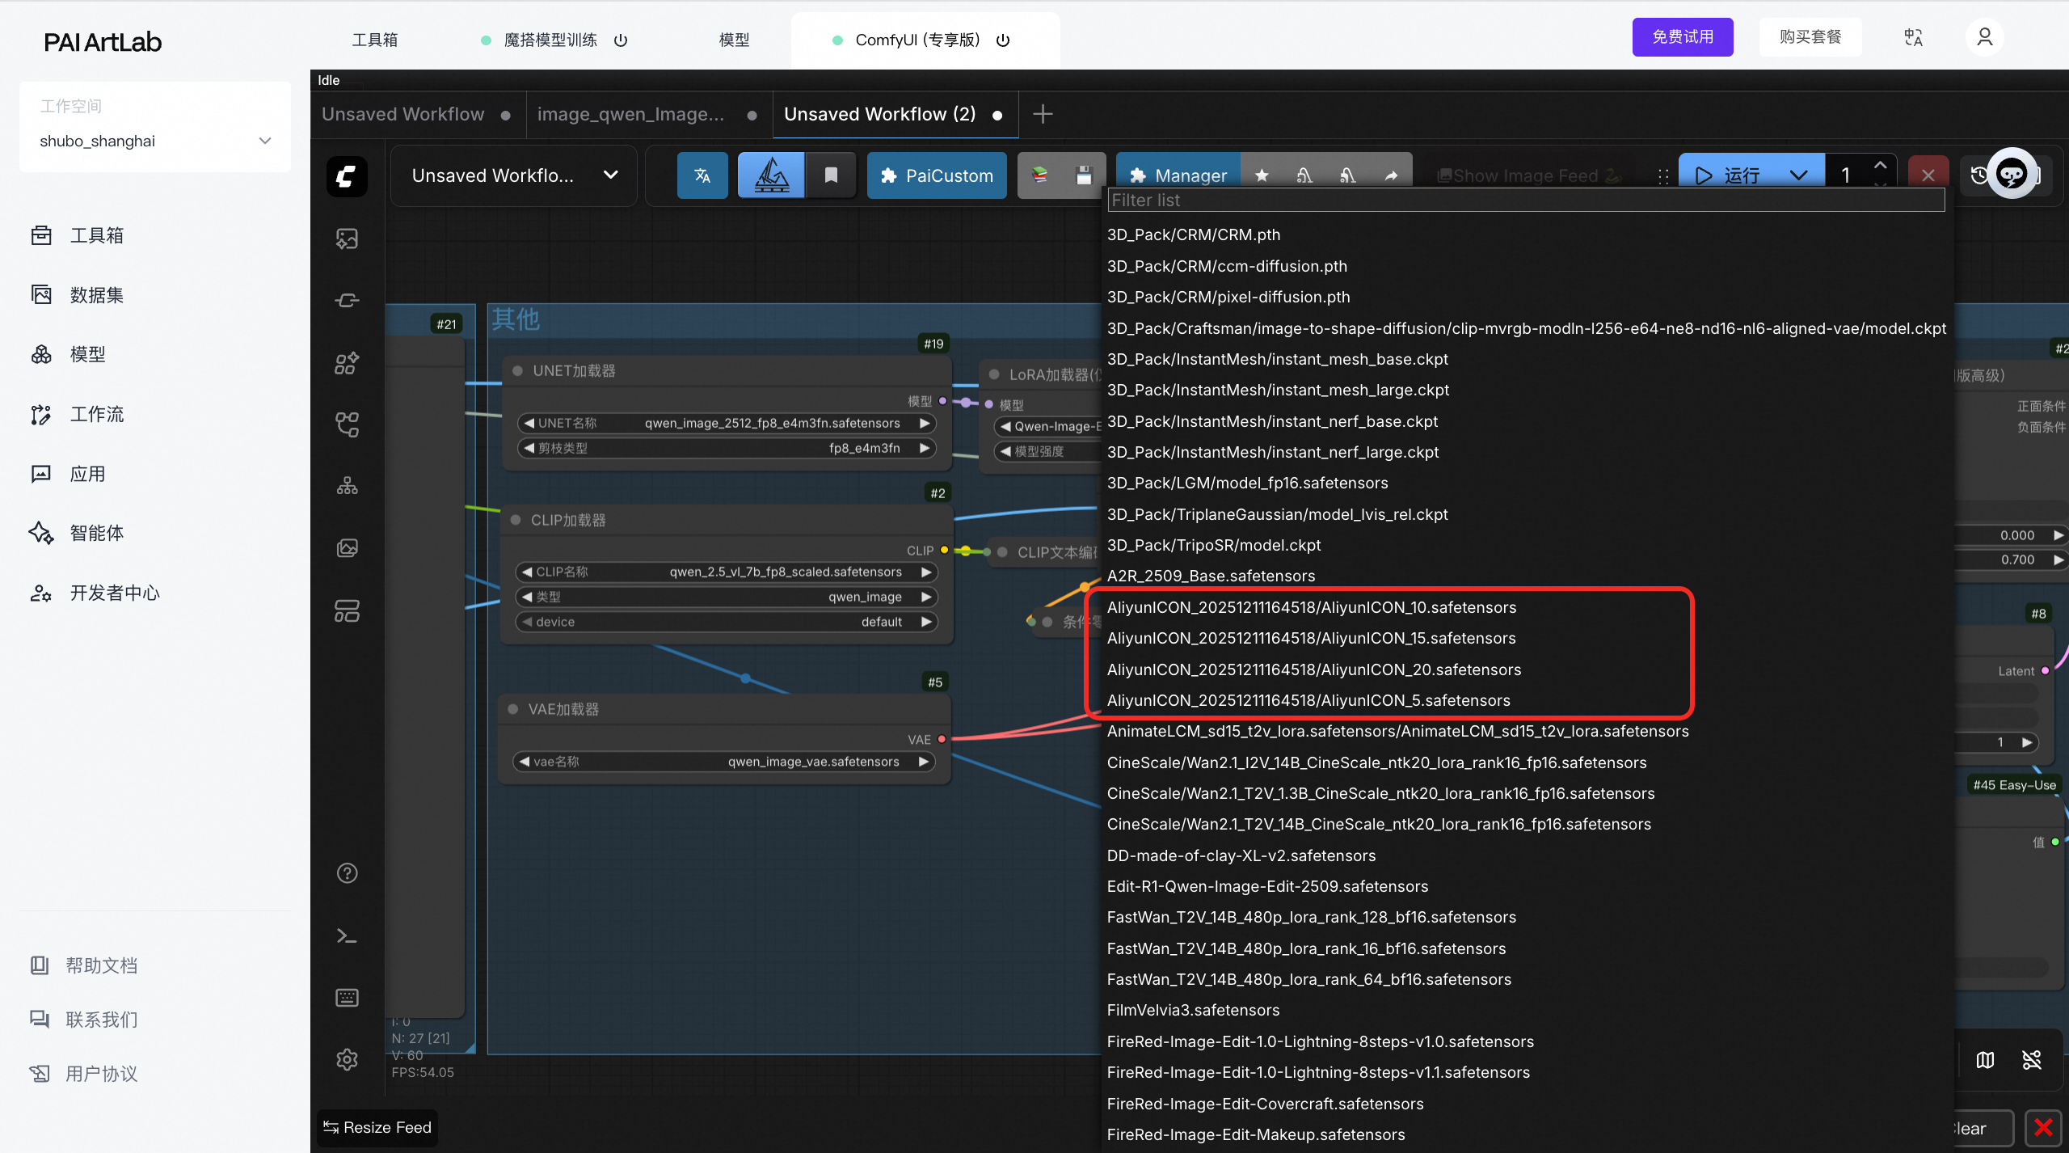The width and height of the screenshot is (2069, 1153).
Task: Click the Filter list input field
Action: pyautogui.click(x=1524, y=200)
